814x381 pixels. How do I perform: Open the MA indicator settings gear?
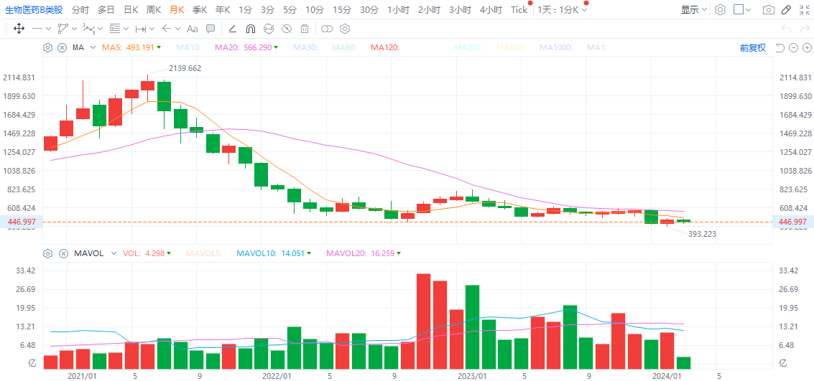(x=48, y=47)
